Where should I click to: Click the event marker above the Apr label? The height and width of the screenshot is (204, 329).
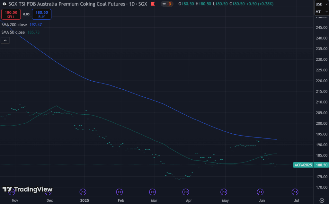pos(186,192)
